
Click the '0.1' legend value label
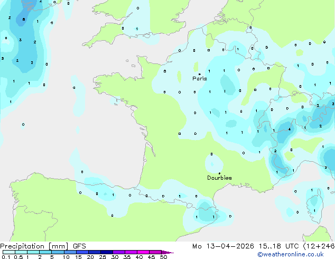6,257
